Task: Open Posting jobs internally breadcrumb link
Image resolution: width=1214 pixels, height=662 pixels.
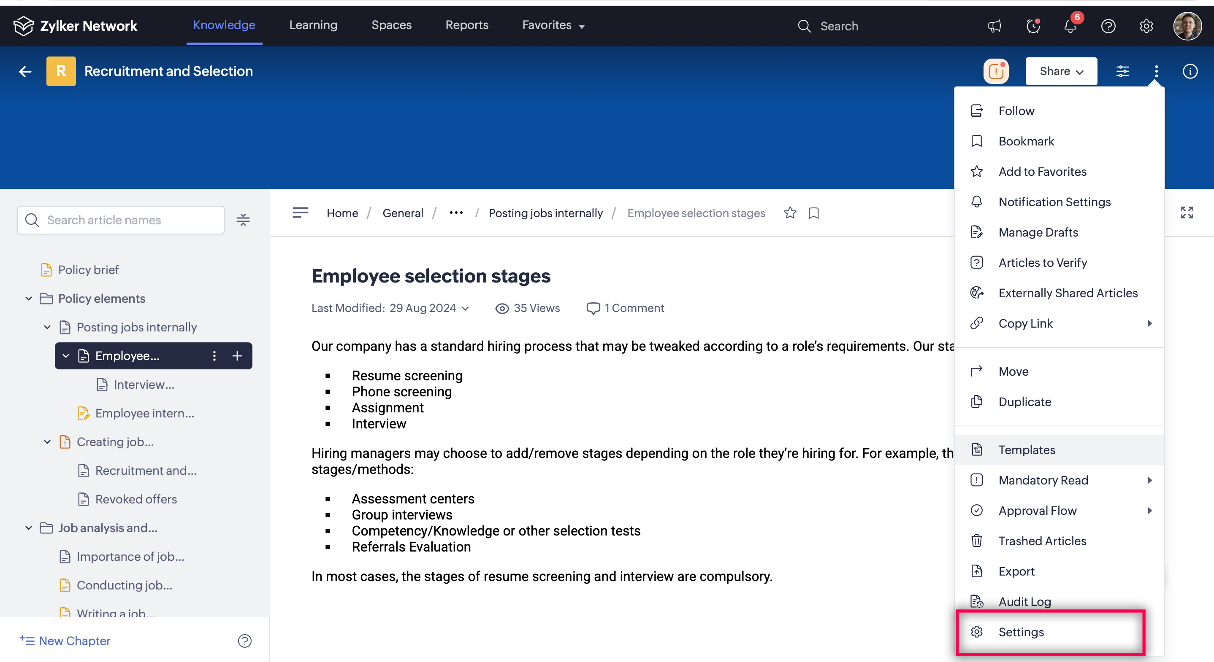Action: (x=545, y=213)
